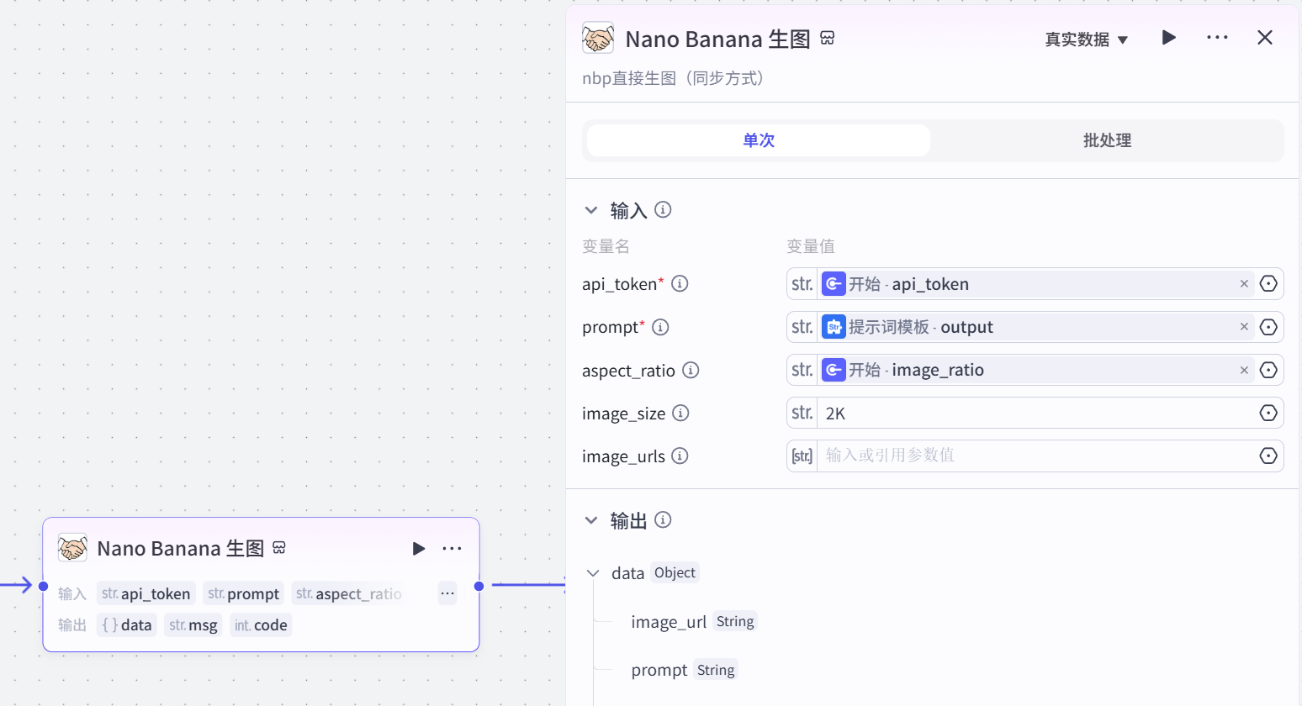Select the image_url String output row
Screen dimensions: 1302x706
point(694,621)
